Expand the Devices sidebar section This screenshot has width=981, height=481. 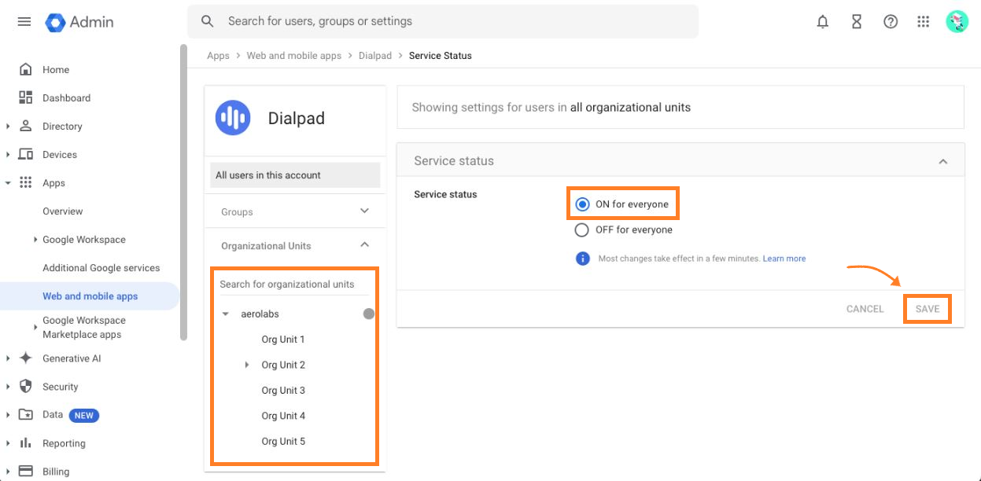pyautogui.click(x=8, y=154)
